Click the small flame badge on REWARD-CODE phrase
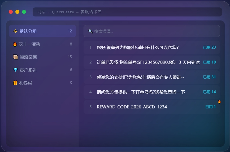The width and height of the screenshot is (230, 152). pos(219,102)
